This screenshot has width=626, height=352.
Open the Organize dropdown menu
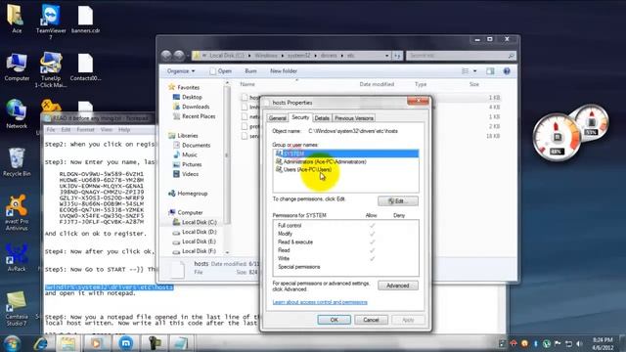181,71
